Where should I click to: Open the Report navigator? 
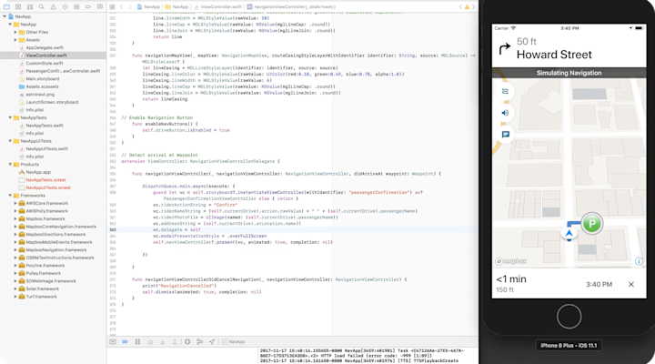pos(100,6)
